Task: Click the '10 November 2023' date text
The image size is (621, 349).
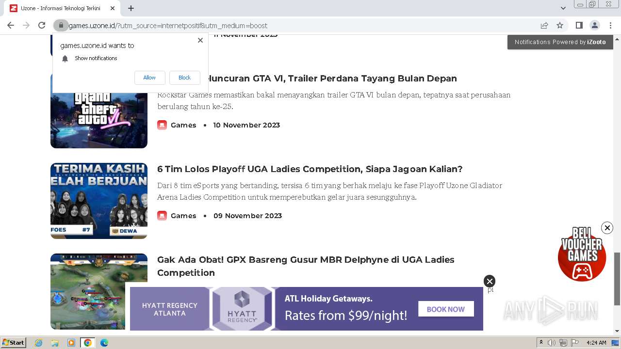Action: (246, 125)
